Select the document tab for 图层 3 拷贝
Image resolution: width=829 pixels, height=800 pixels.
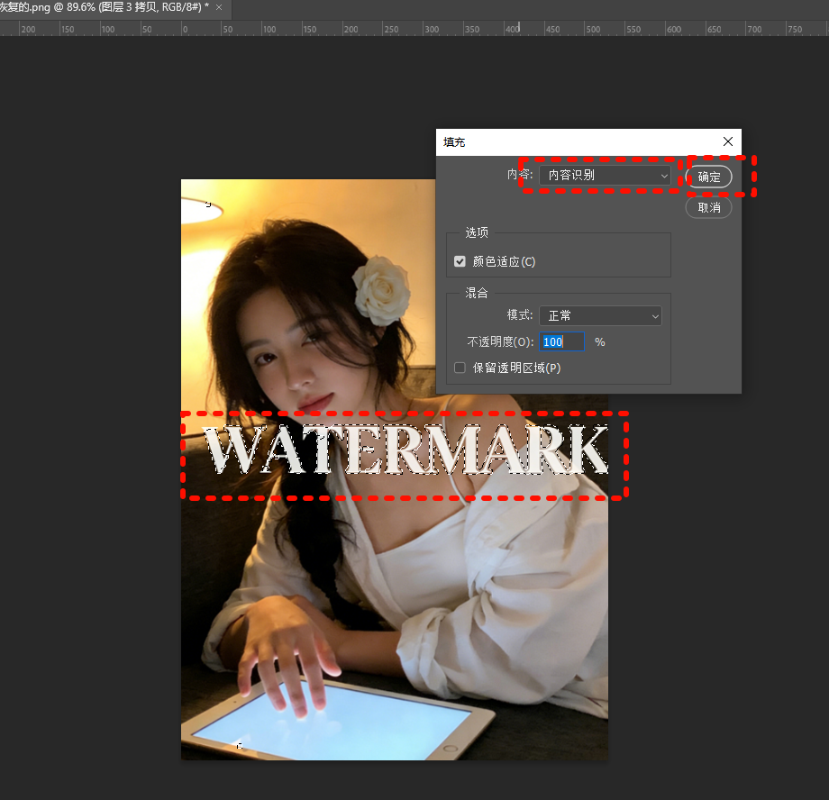pos(104,7)
